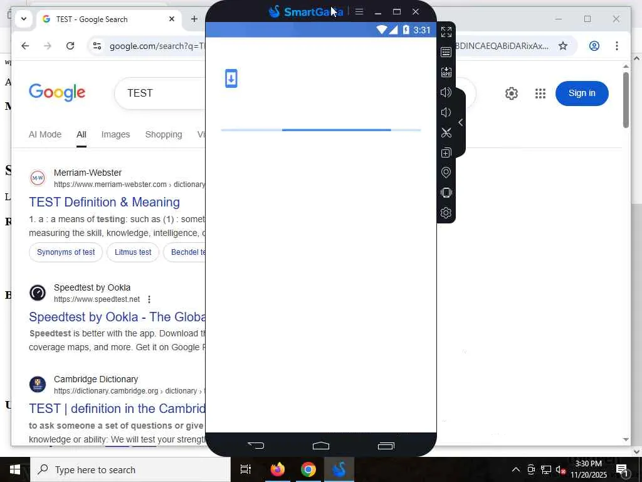Show hidden tray icons chevron
642x482 pixels.
[x=516, y=469]
